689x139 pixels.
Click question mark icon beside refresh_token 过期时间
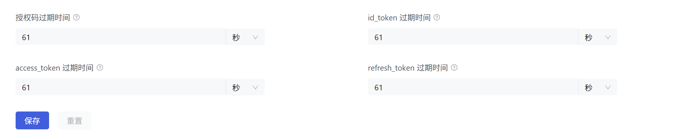[x=454, y=67]
